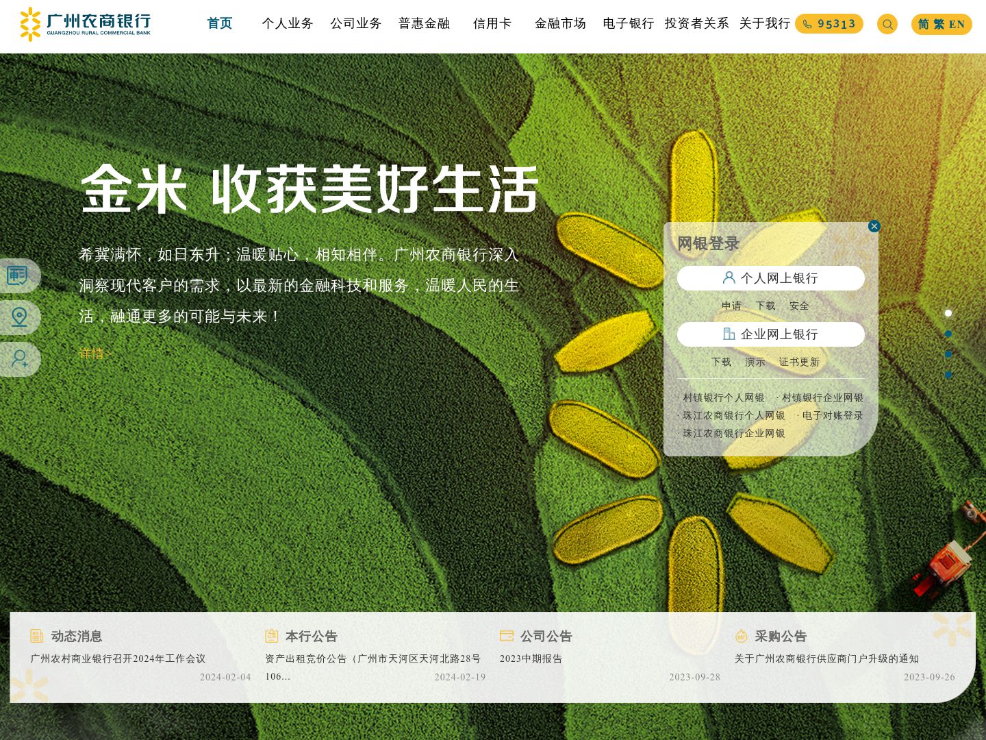Click the left sidebar calculator icon
Screen dimensions: 986x740
pos(18,275)
